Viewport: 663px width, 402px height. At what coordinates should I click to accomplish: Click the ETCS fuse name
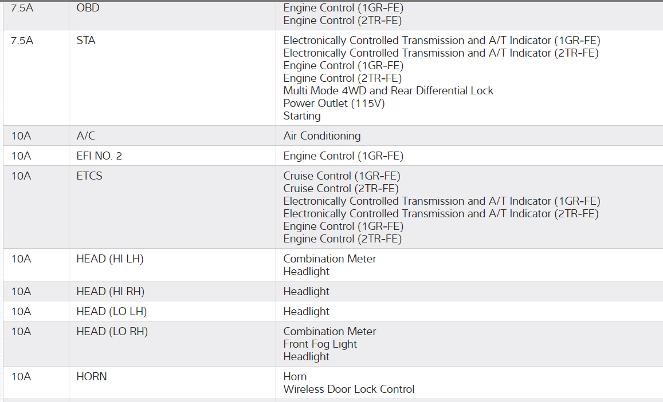click(x=89, y=176)
